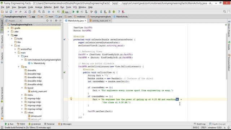
Task: Collapse the app module node
Action: coord(8,35)
